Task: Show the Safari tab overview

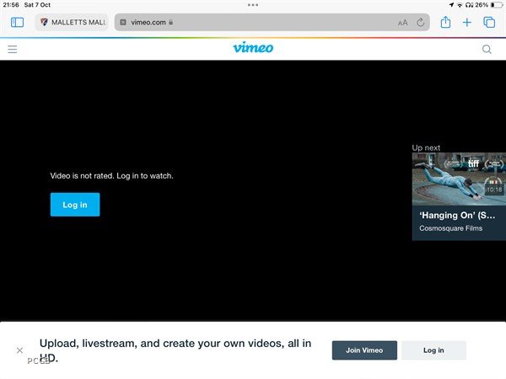Action: (489, 22)
